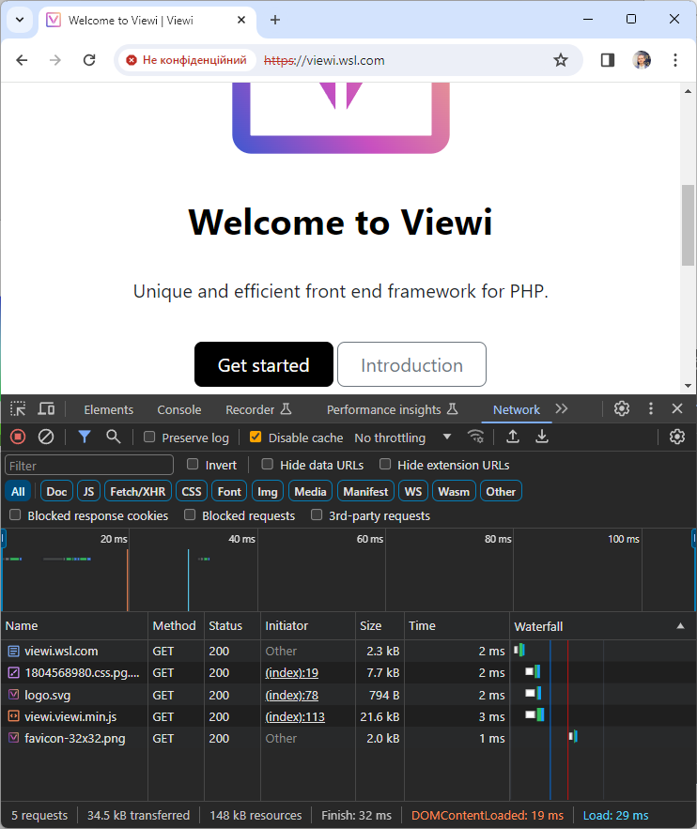Open initiator link (index):19
This screenshot has height=829, width=697.
tap(292, 673)
